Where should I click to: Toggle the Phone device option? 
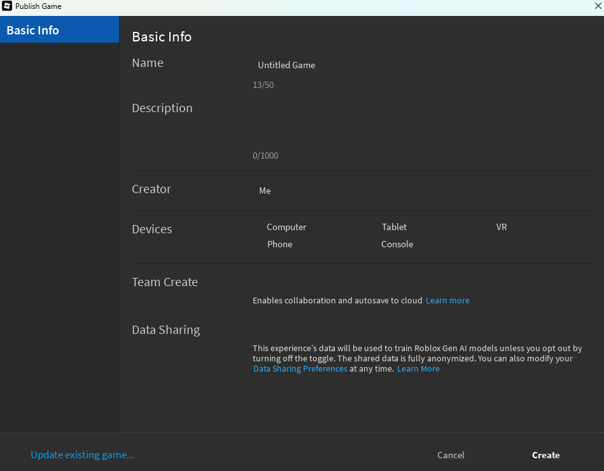point(279,244)
